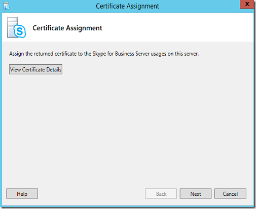The image size is (256, 209).
Task: Go to the Next wizard step
Action: click(x=196, y=194)
